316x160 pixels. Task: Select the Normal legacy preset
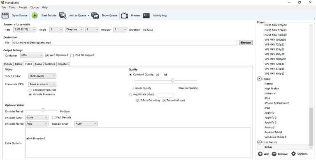[269, 84]
